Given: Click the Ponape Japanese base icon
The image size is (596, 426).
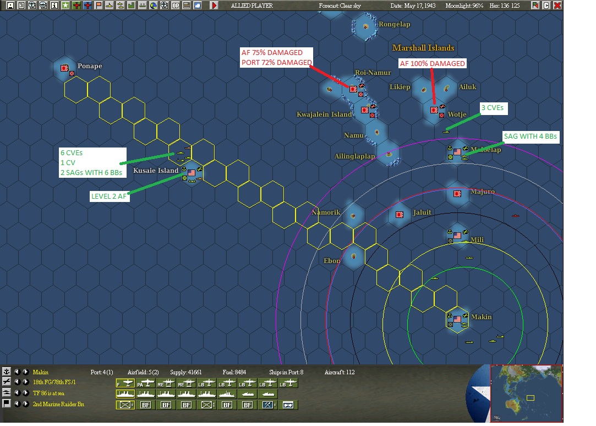Looking at the screenshot, I should [x=64, y=68].
